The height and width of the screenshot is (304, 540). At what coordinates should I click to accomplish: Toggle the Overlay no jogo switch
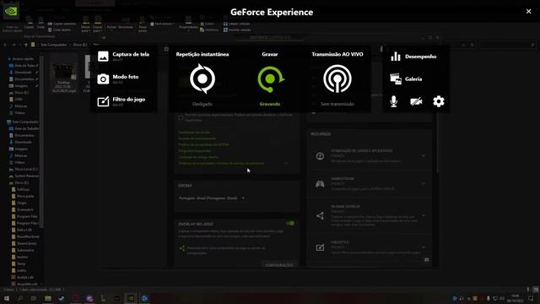[290, 223]
